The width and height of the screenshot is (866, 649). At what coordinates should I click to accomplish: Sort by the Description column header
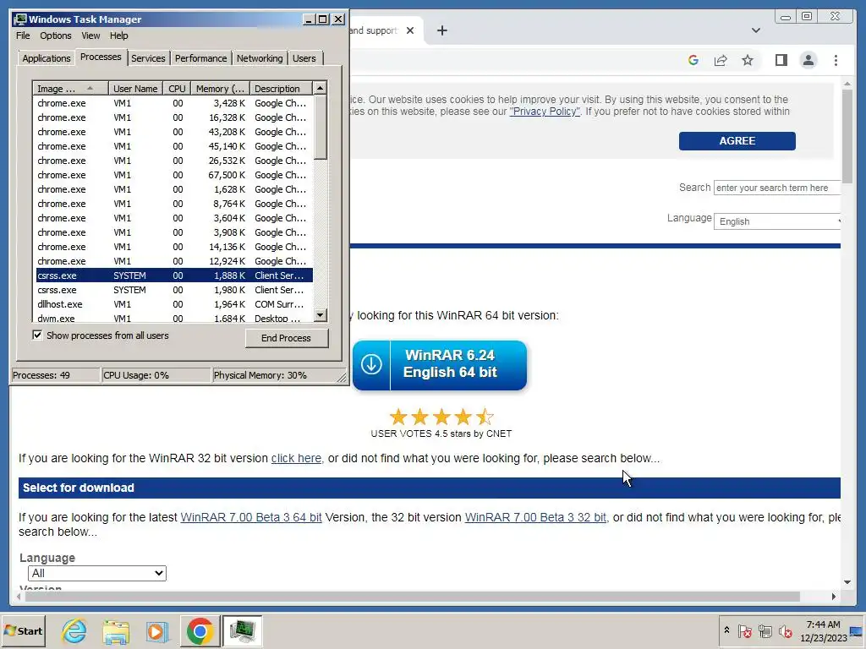tap(281, 88)
